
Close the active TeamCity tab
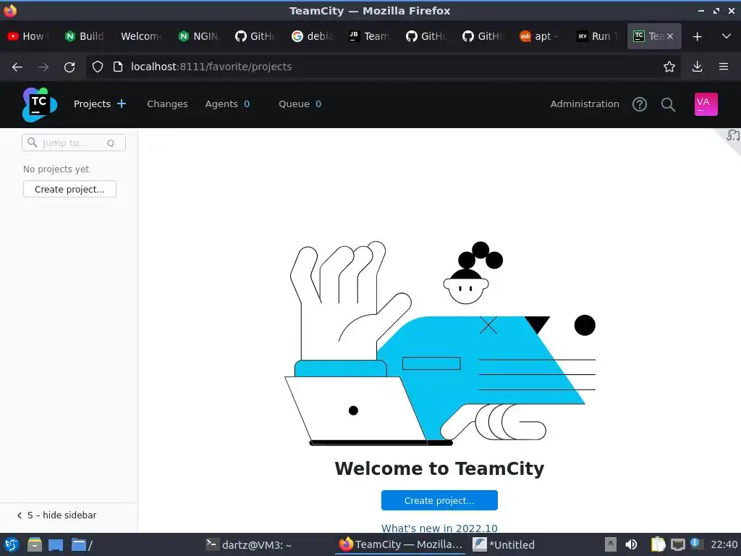(x=669, y=36)
